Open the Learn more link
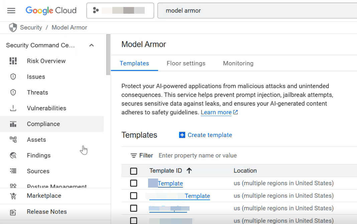Image resolution: width=357 pixels, height=224 pixels. [x=216, y=112]
